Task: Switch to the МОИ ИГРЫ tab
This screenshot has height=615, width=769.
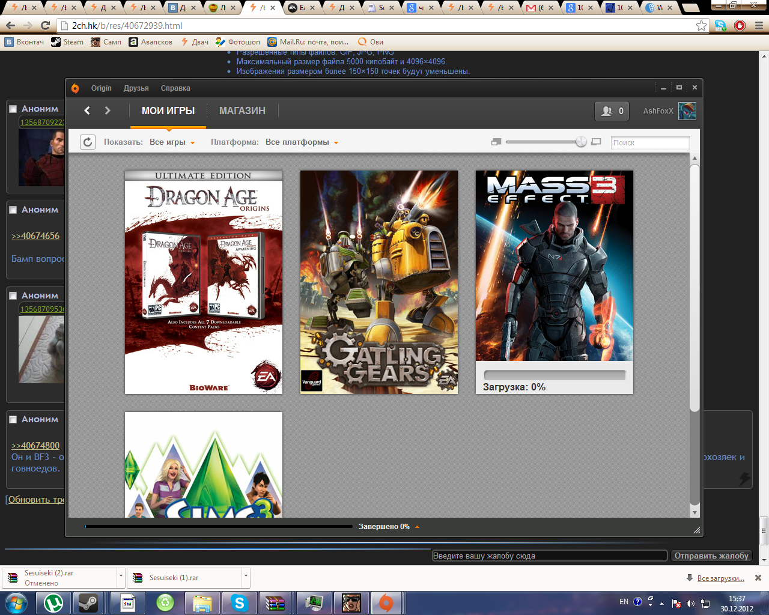Action: tap(168, 111)
